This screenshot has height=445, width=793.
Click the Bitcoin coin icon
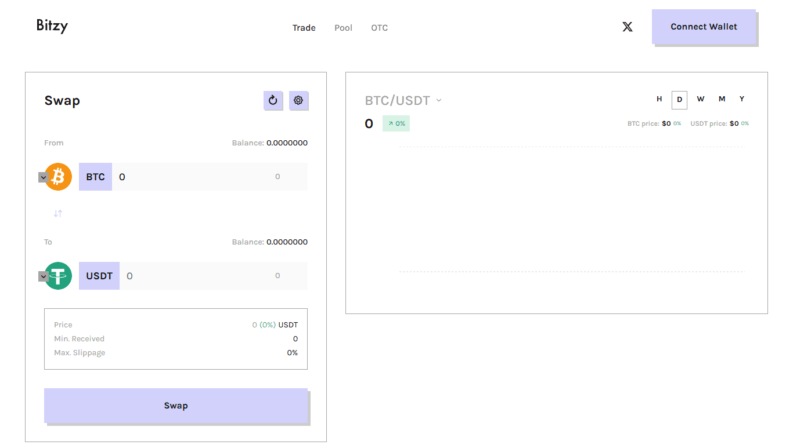[x=58, y=177]
